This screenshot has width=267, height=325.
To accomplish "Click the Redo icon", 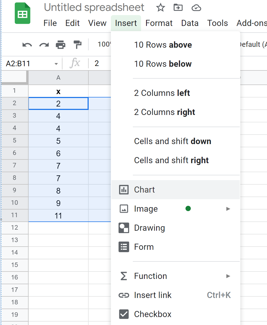I will (x=43, y=44).
